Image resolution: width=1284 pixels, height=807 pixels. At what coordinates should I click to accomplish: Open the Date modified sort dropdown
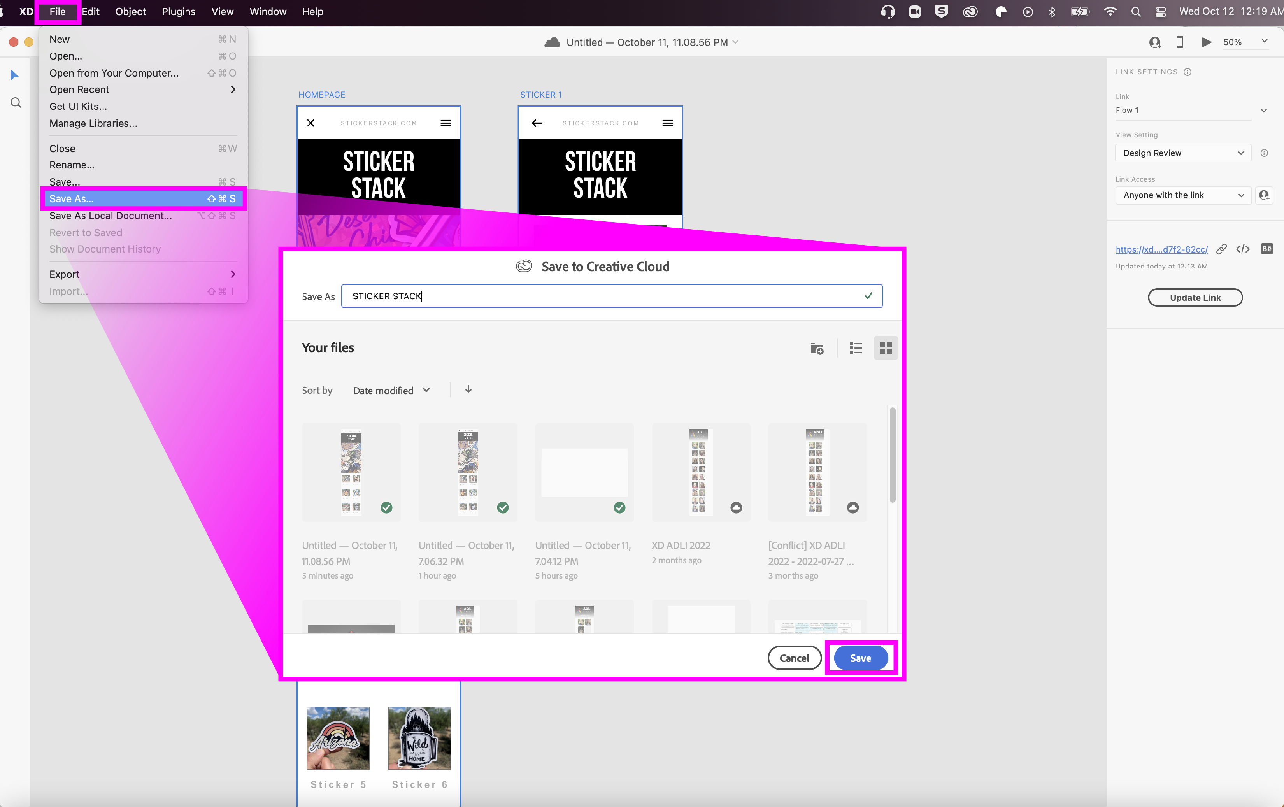point(391,390)
